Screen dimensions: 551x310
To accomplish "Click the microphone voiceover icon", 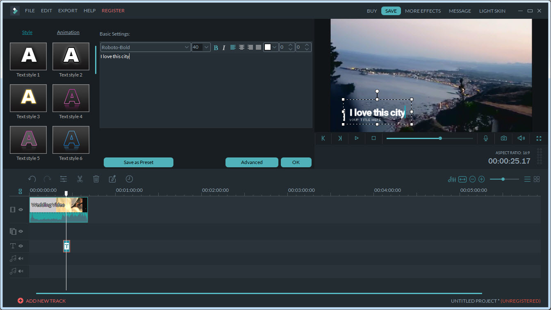I will 486,138.
